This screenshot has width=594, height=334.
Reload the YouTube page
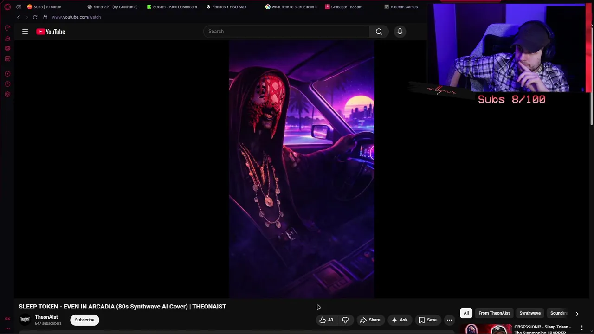[x=35, y=17]
